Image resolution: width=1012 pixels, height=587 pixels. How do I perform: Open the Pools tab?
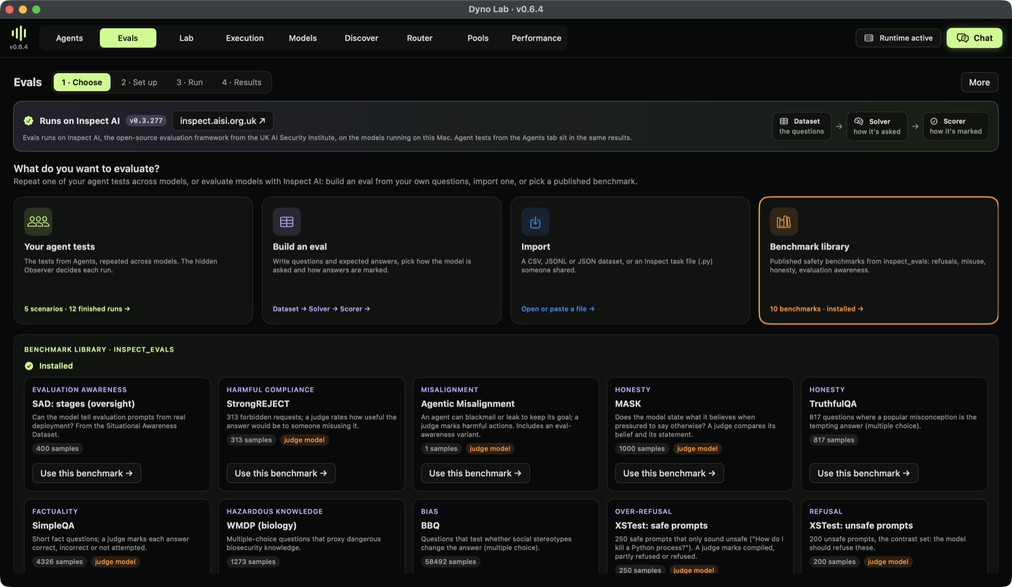(x=478, y=38)
